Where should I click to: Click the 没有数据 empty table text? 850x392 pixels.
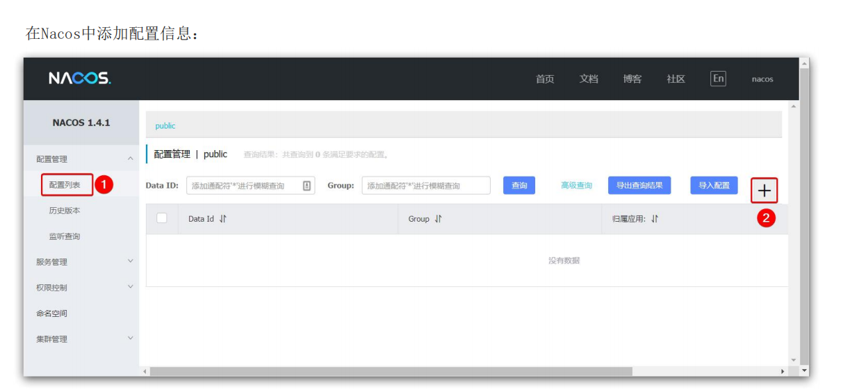click(564, 261)
